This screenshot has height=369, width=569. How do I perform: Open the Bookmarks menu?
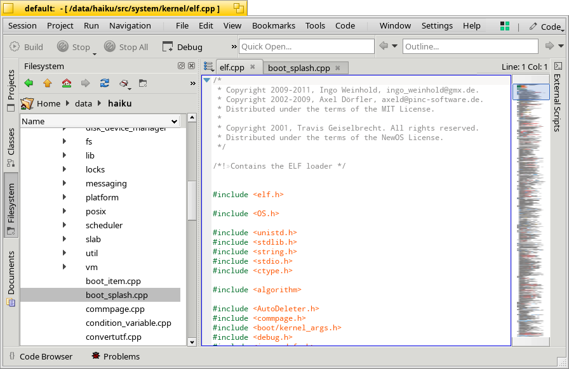pyautogui.click(x=274, y=26)
